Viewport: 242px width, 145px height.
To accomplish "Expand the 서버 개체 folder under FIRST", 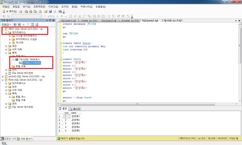I will (6, 49).
